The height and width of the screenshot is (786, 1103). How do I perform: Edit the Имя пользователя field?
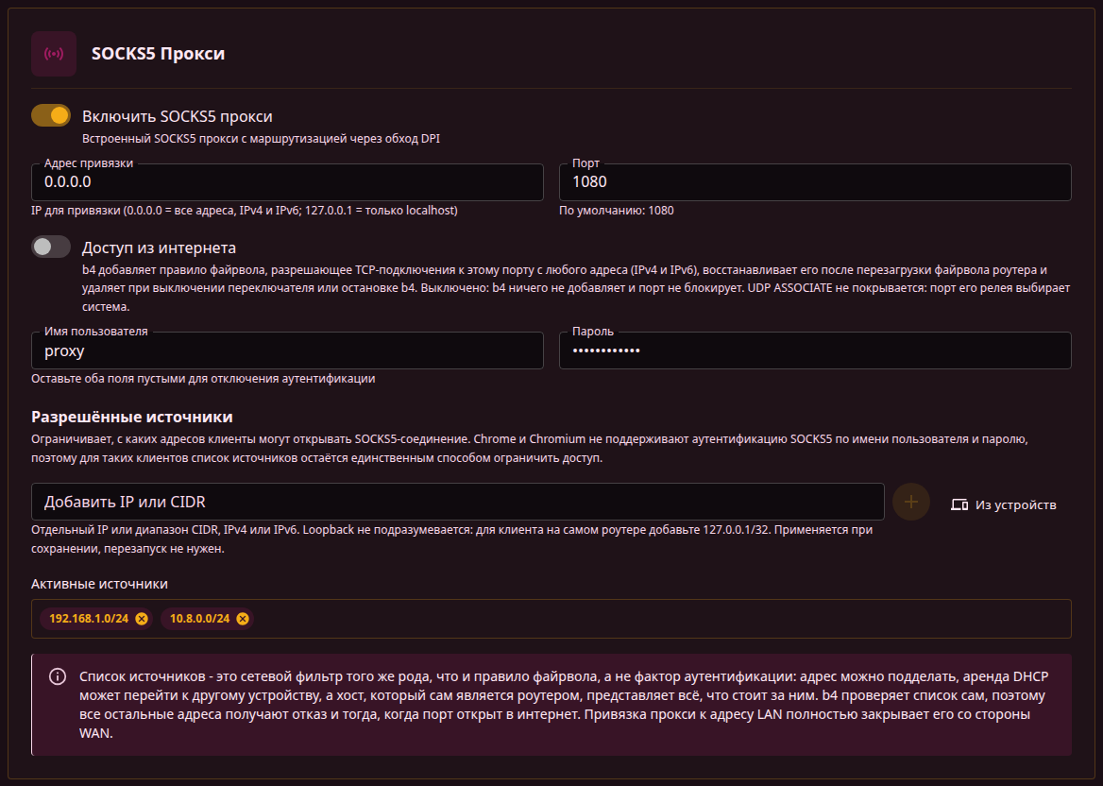(x=287, y=350)
